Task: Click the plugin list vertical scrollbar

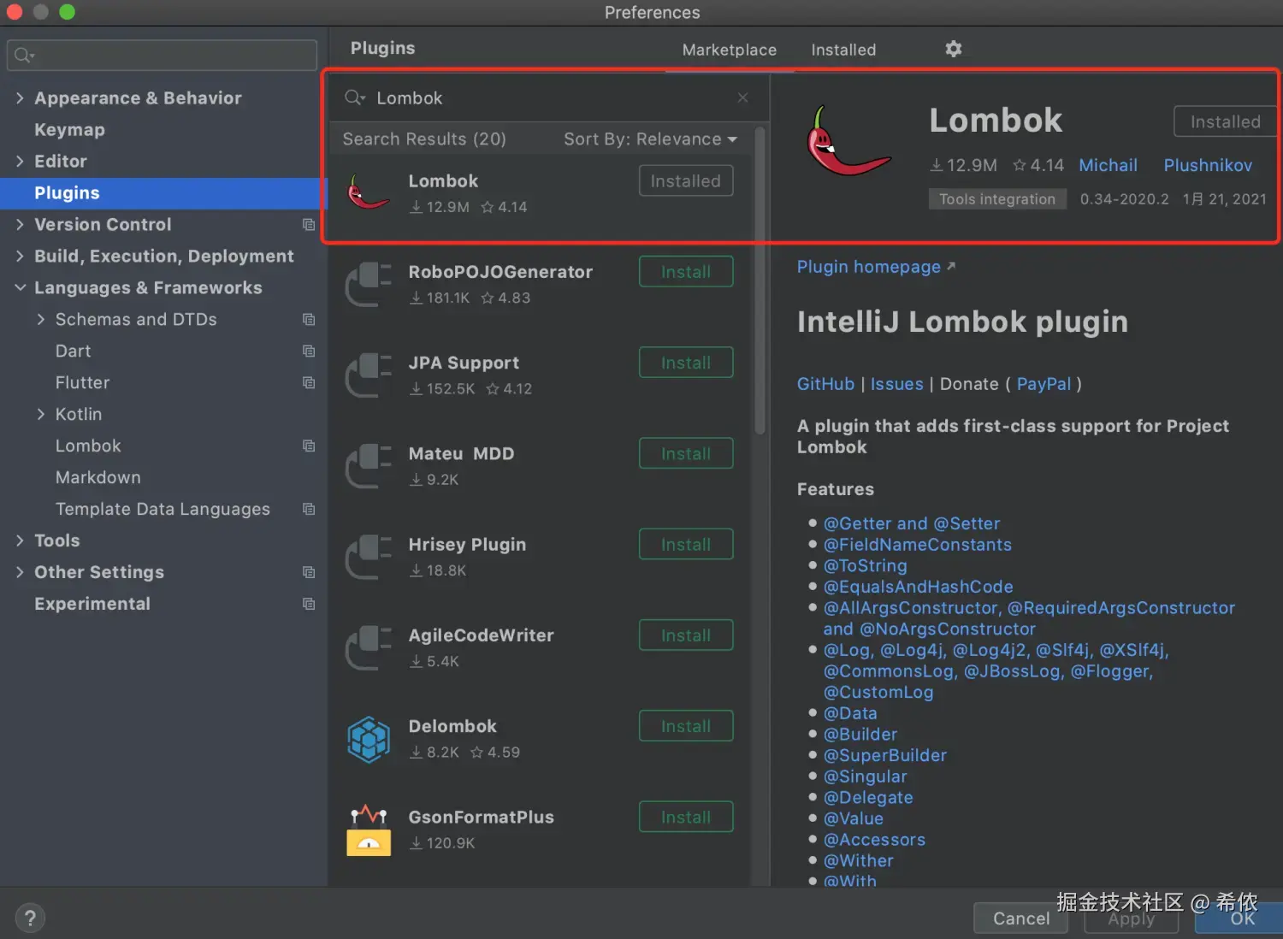Action: [x=760, y=282]
